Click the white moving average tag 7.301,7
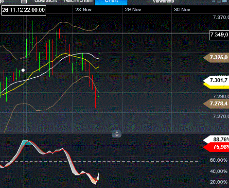This screenshot has width=229, height=188. 216,80
